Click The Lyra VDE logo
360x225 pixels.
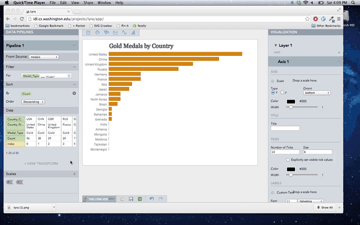[x=99, y=199]
